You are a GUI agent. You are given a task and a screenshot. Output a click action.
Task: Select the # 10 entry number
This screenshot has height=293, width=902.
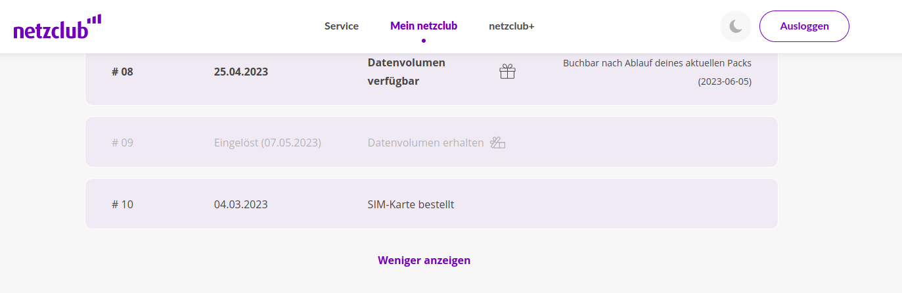pyautogui.click(x=122, y=204)
